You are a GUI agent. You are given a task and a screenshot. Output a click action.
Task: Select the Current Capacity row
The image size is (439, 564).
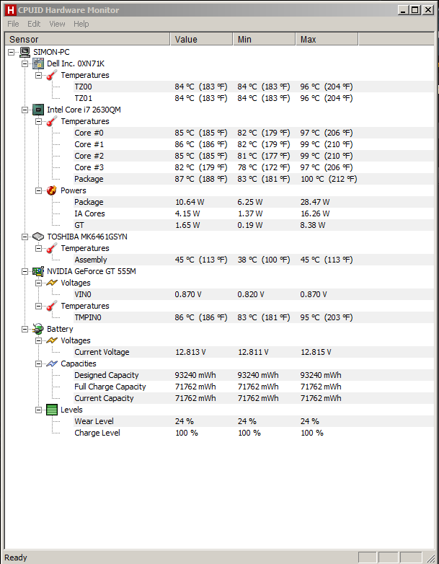click(254, 398)
